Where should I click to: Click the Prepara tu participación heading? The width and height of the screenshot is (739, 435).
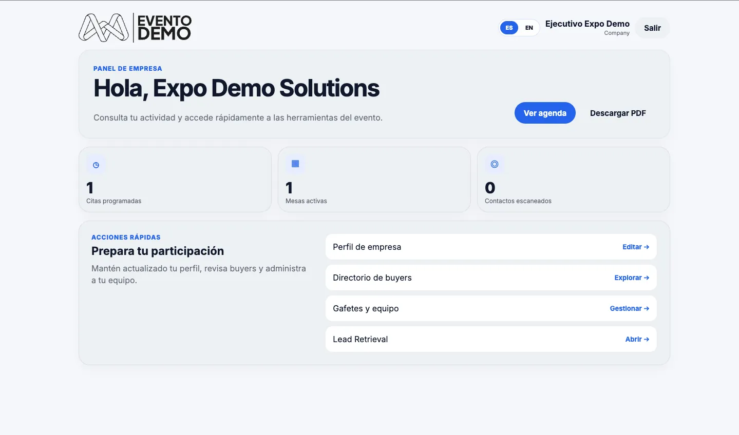coord(158,251)
